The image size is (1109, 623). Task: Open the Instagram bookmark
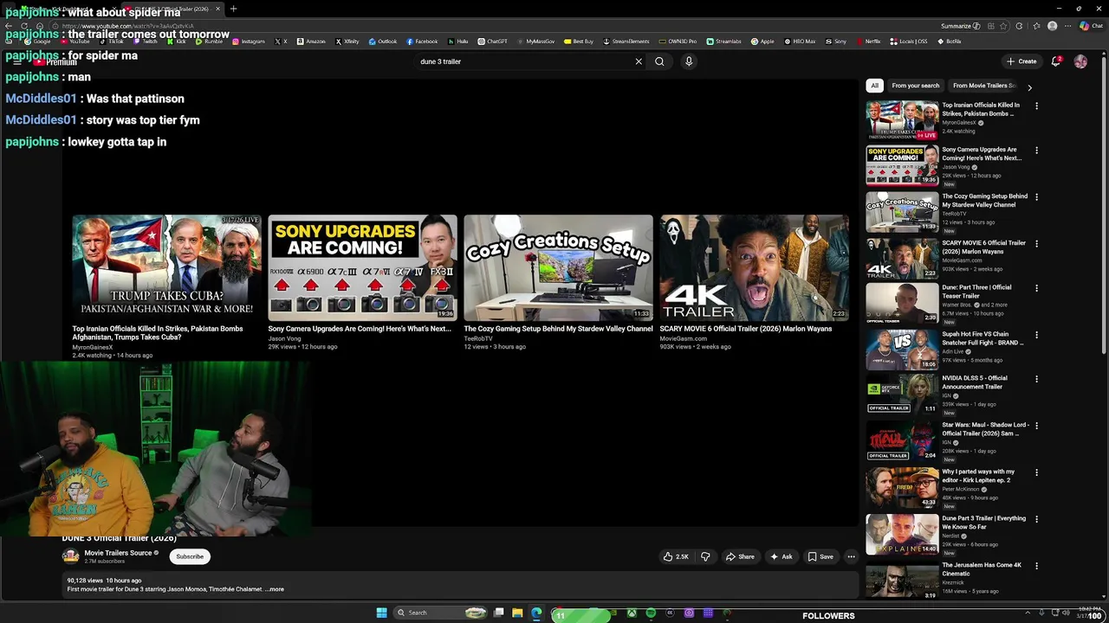tap(249, 42)
